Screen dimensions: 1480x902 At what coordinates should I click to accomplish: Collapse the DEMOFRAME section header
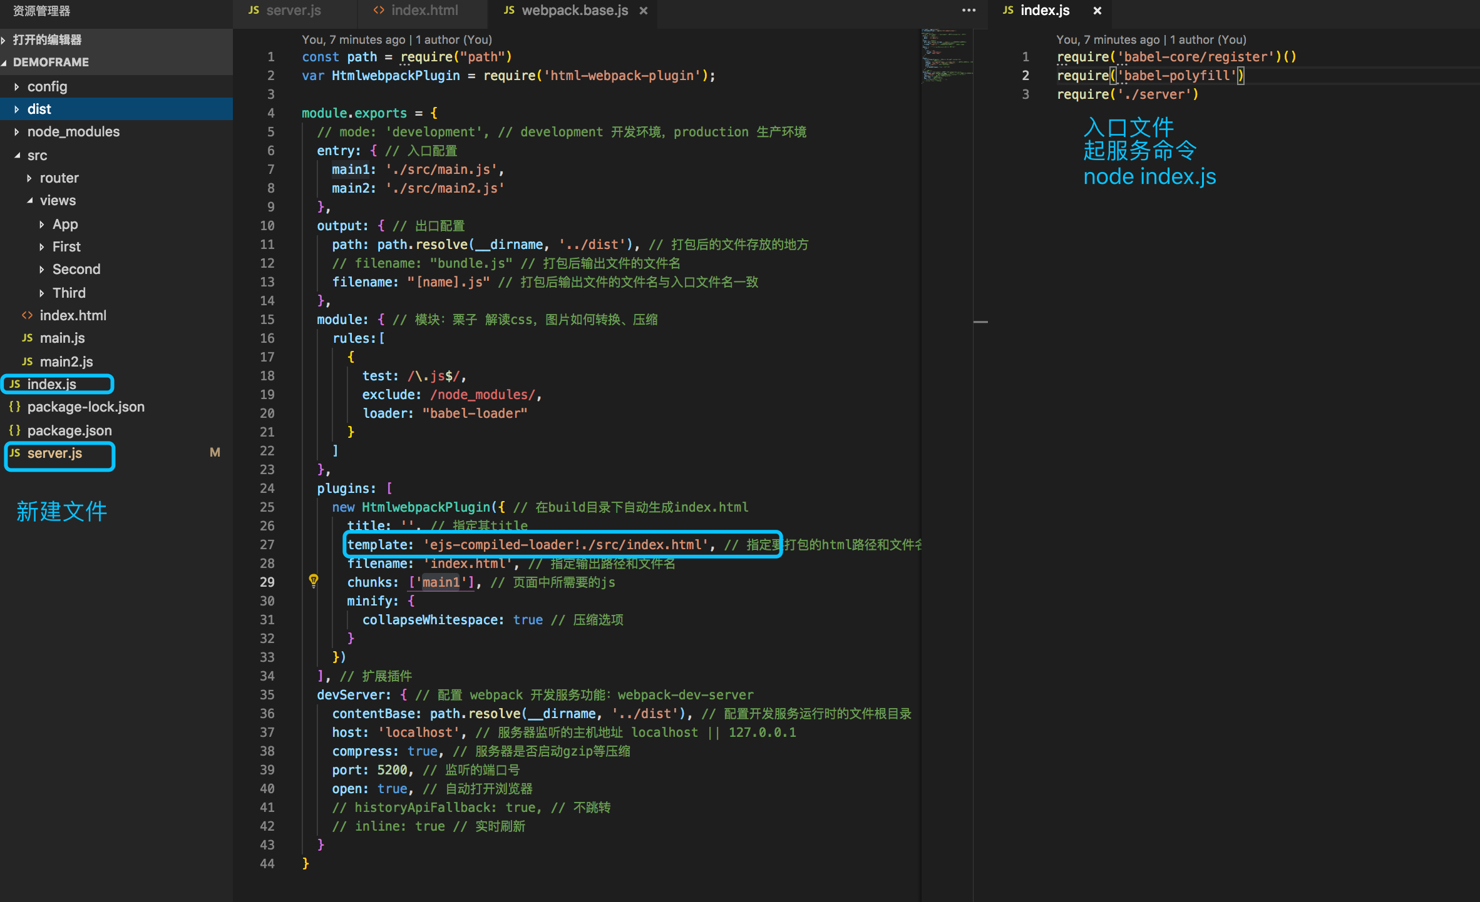click(116, 62)
